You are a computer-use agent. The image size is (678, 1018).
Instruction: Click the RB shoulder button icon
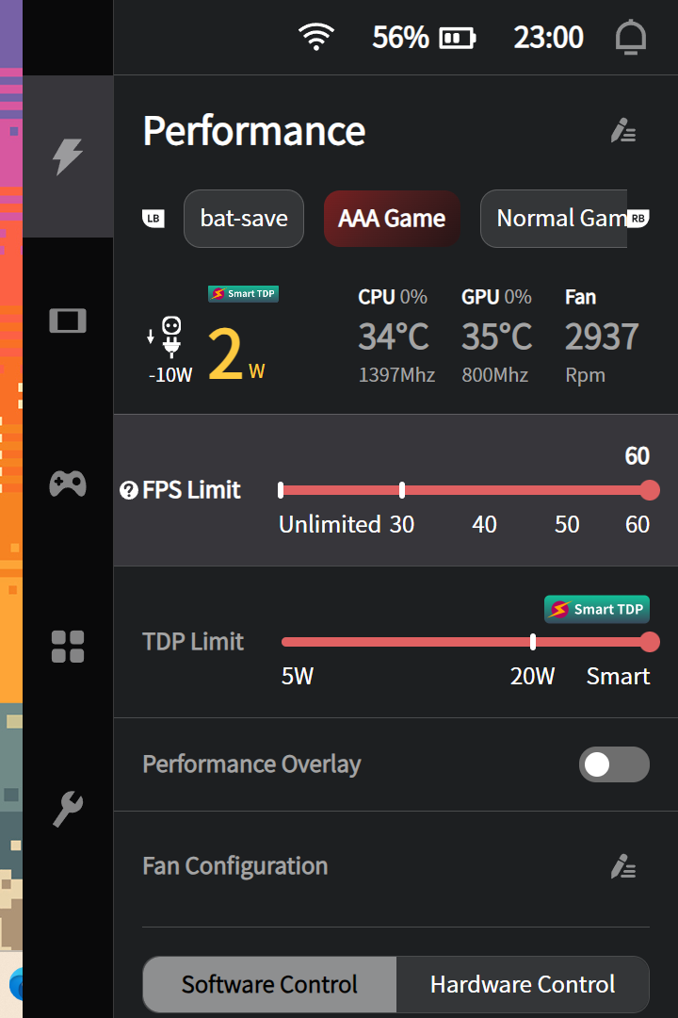click(x=638, y=218)
